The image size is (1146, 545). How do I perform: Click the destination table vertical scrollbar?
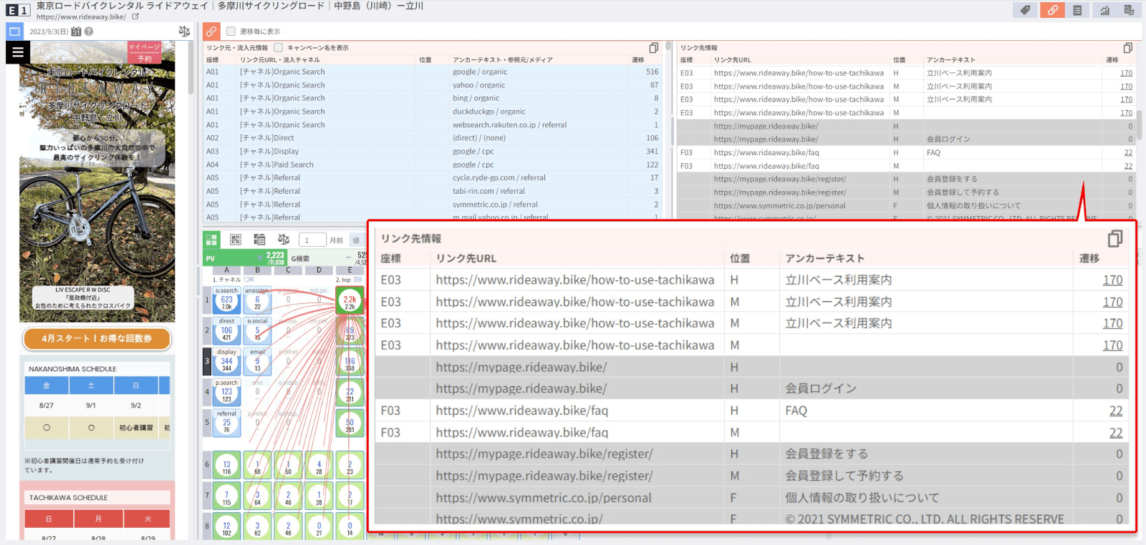[x=1139, y=125]
